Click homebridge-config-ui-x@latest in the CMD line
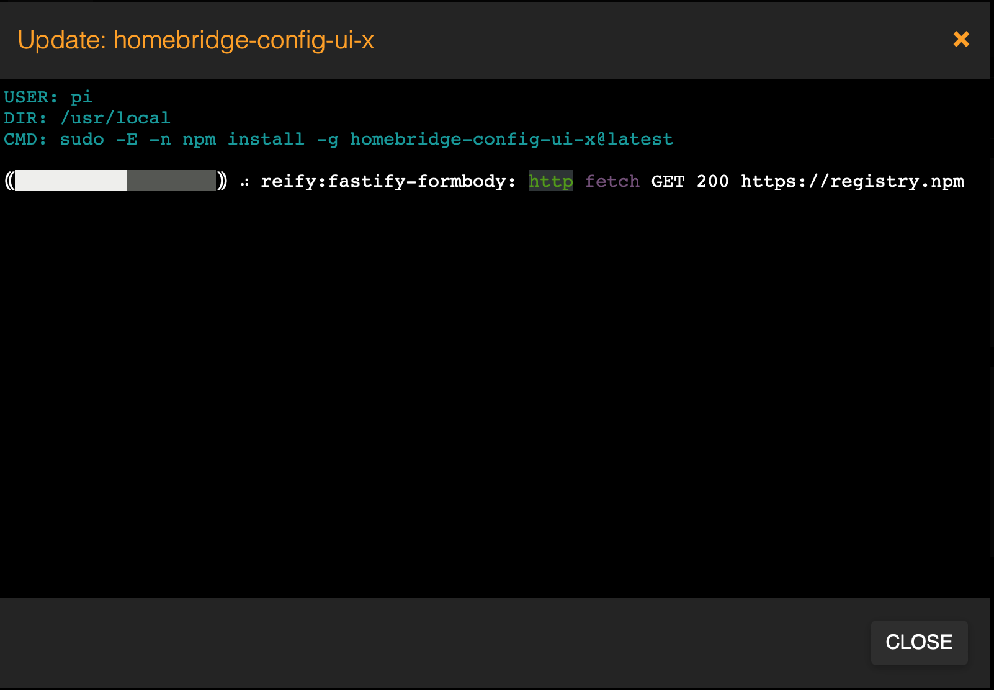The width and height of the screenshot is (994, 690). click(511, 139)
